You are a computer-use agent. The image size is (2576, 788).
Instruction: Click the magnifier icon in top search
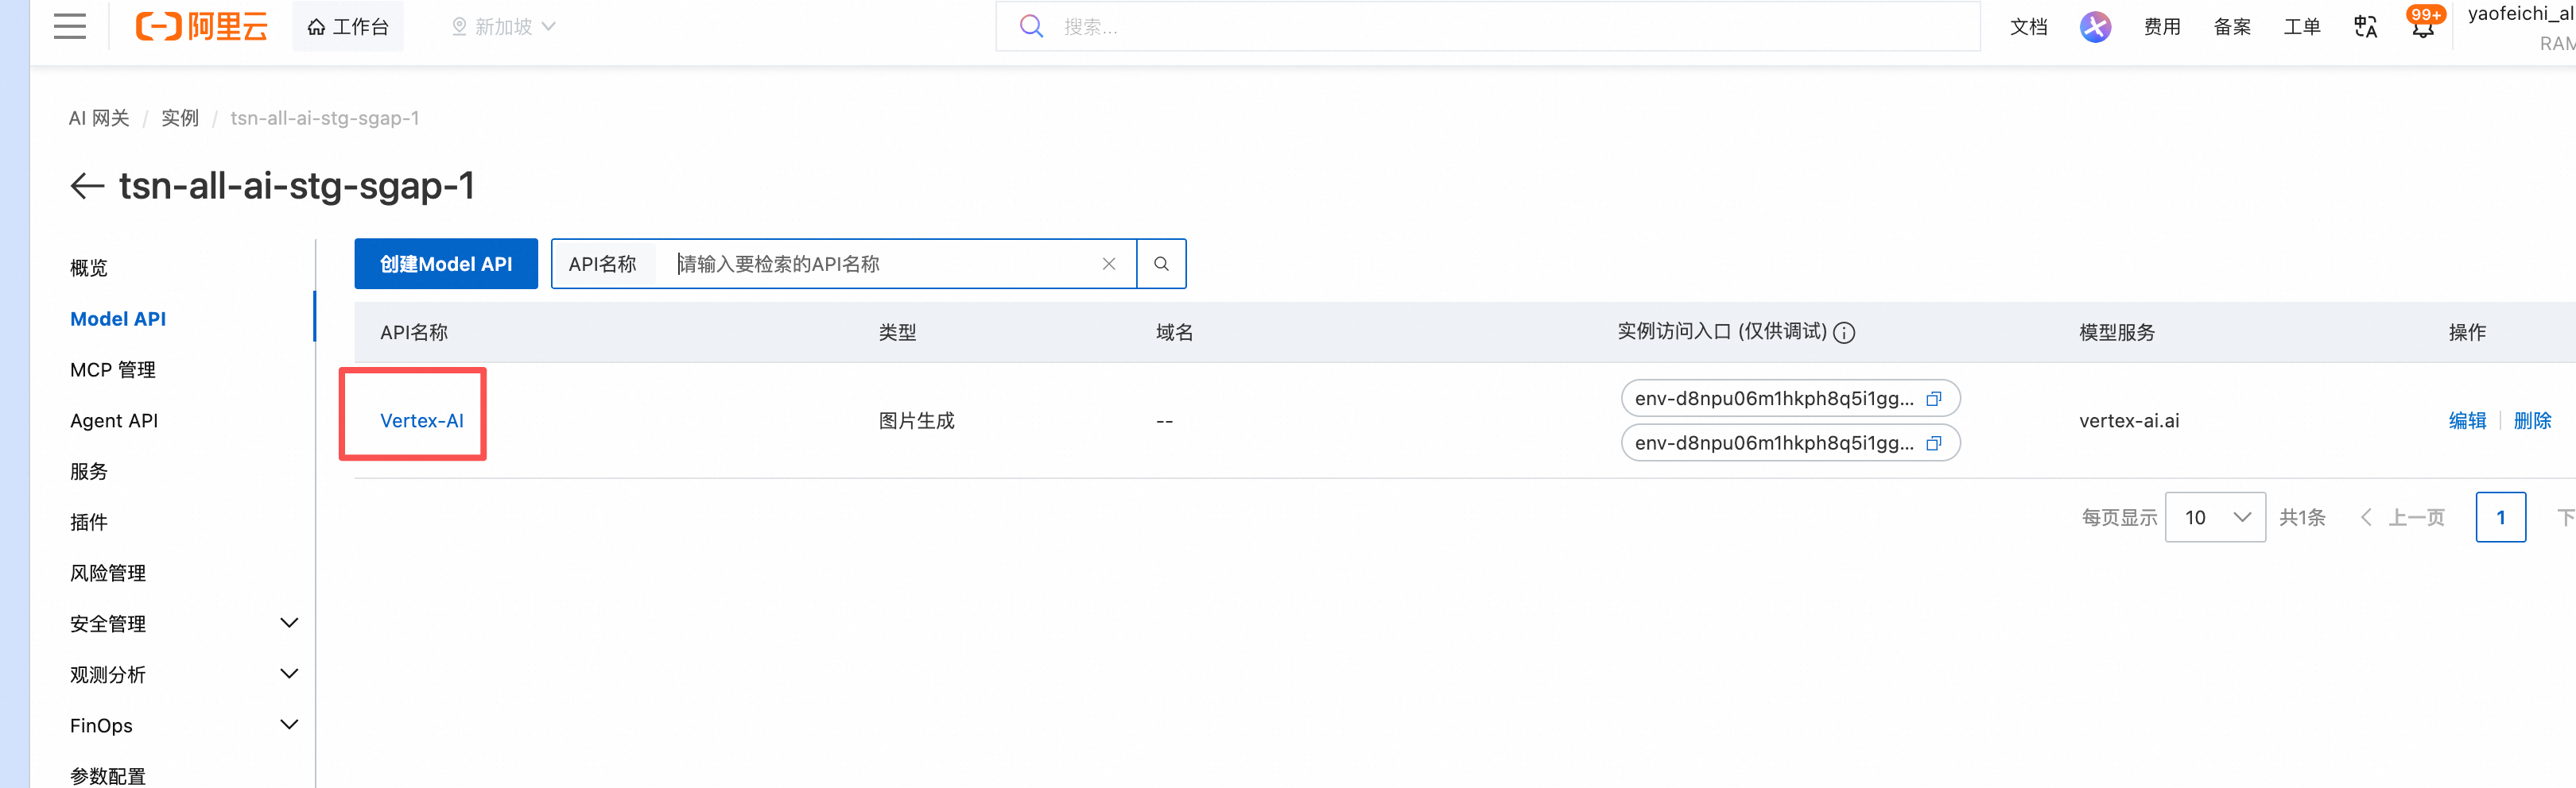1031,27
